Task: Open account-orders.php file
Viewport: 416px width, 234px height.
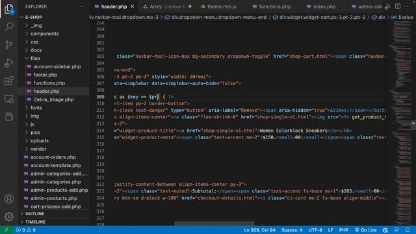Action: [x=53, y=157]
